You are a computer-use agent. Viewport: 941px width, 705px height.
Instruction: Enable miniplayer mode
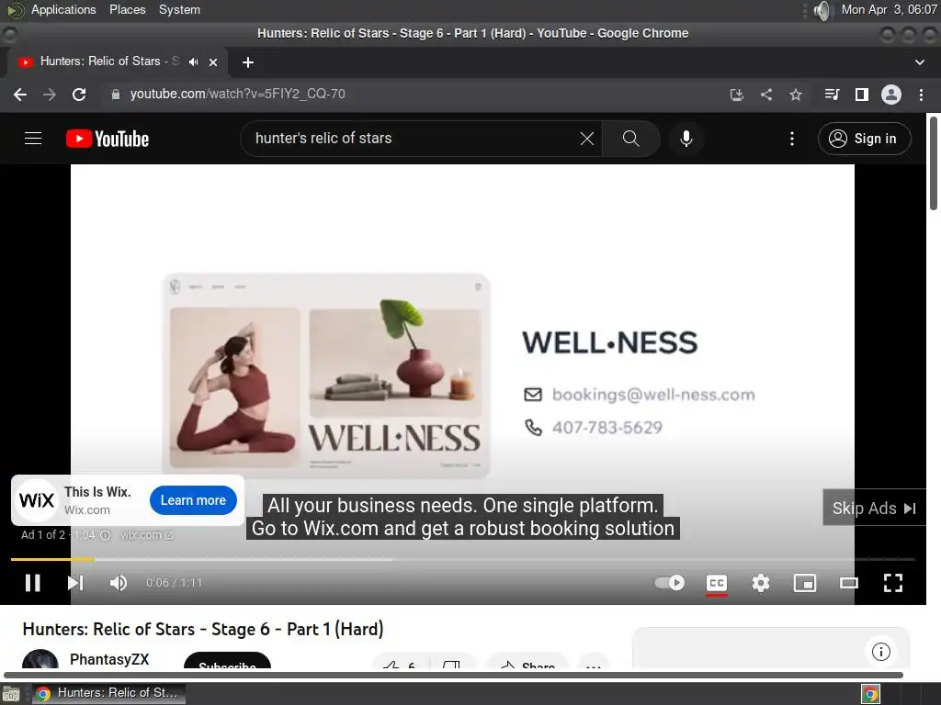(x=805, y=583)
